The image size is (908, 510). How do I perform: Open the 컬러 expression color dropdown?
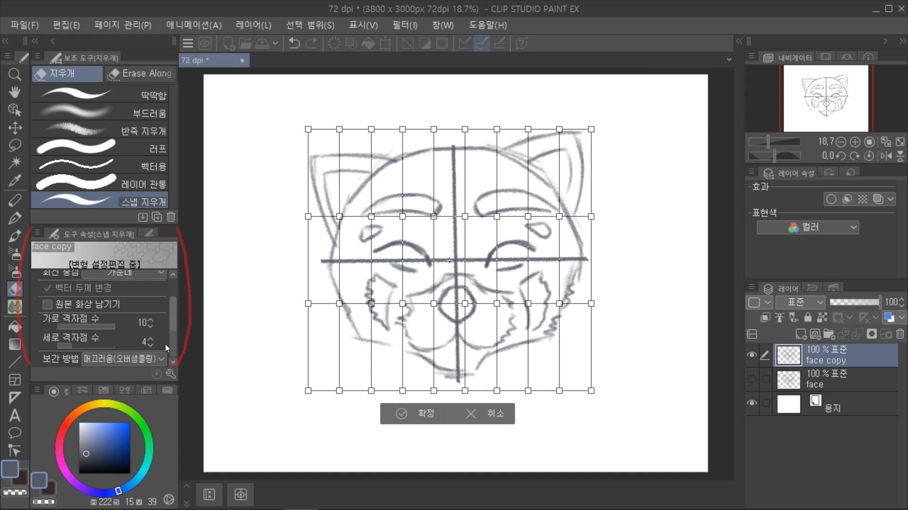(x=808, y=228)
